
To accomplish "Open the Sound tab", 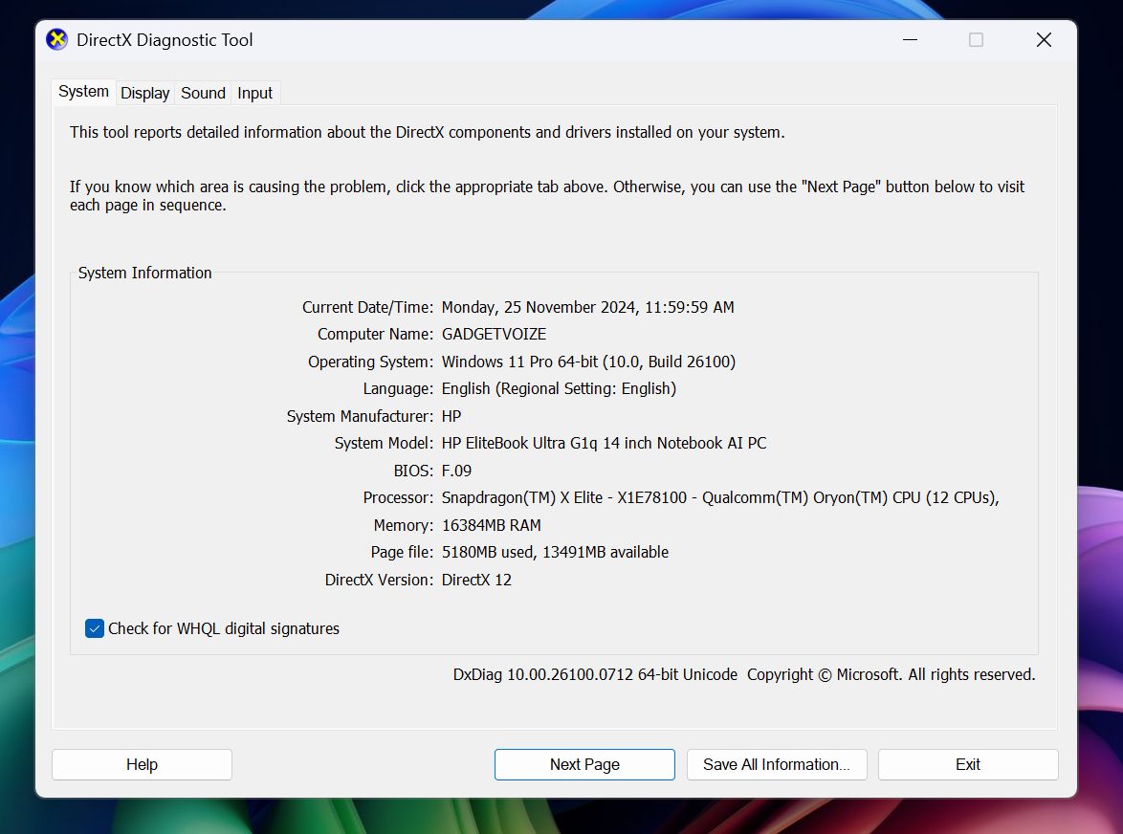I will coord(203,93).
